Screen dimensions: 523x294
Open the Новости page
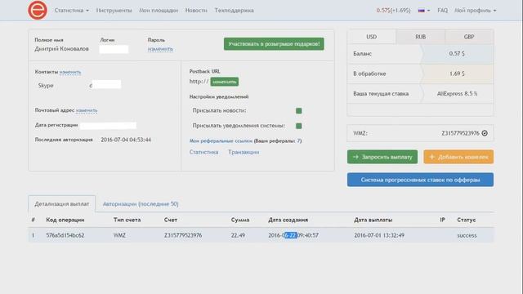[x=196, y=11]
